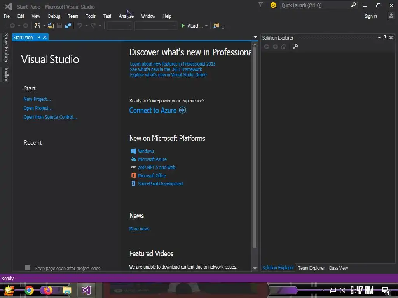Toggle the pin on Start Page tab
The image size is (398, 298).
point(38,37)
